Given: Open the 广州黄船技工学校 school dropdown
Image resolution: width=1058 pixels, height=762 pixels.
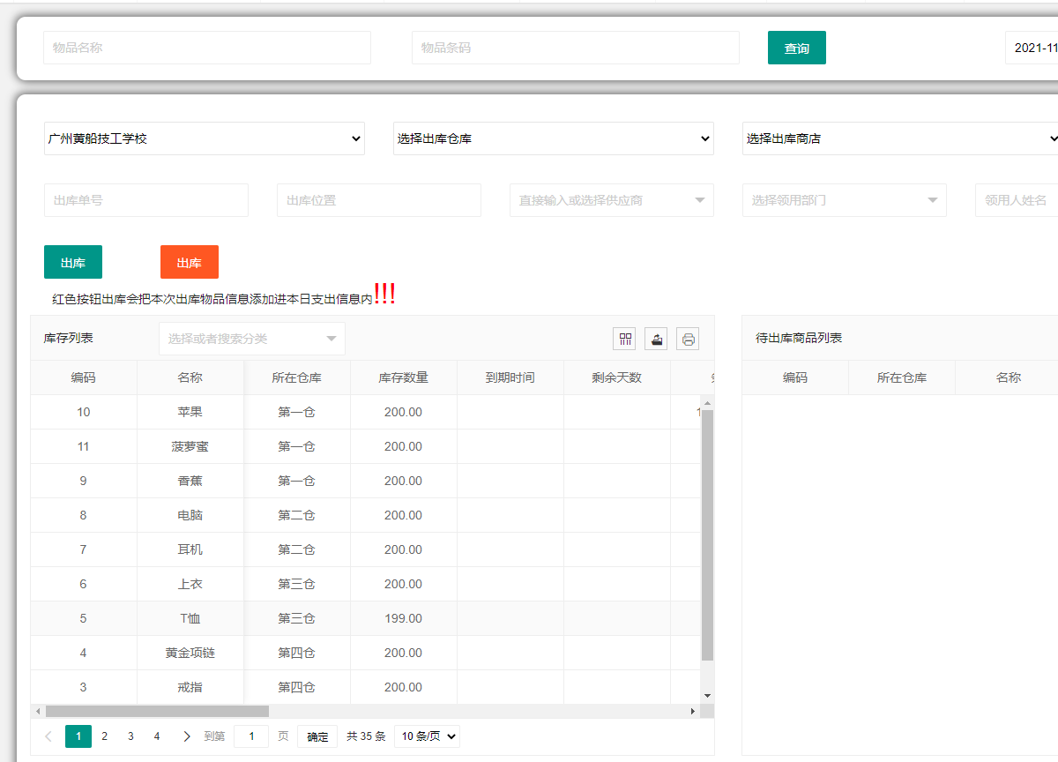Looking at the screenshot, I should 204,138.
